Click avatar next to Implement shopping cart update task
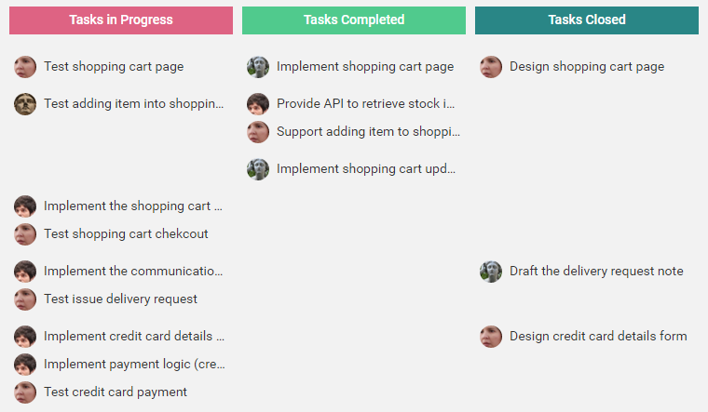The image size is (708, 412). 258,169
